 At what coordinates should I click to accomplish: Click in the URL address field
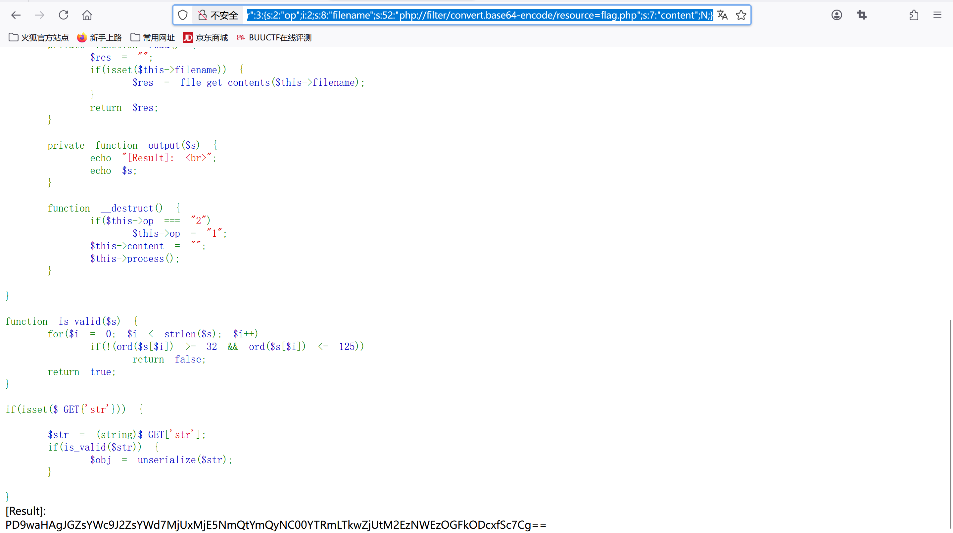480,15
